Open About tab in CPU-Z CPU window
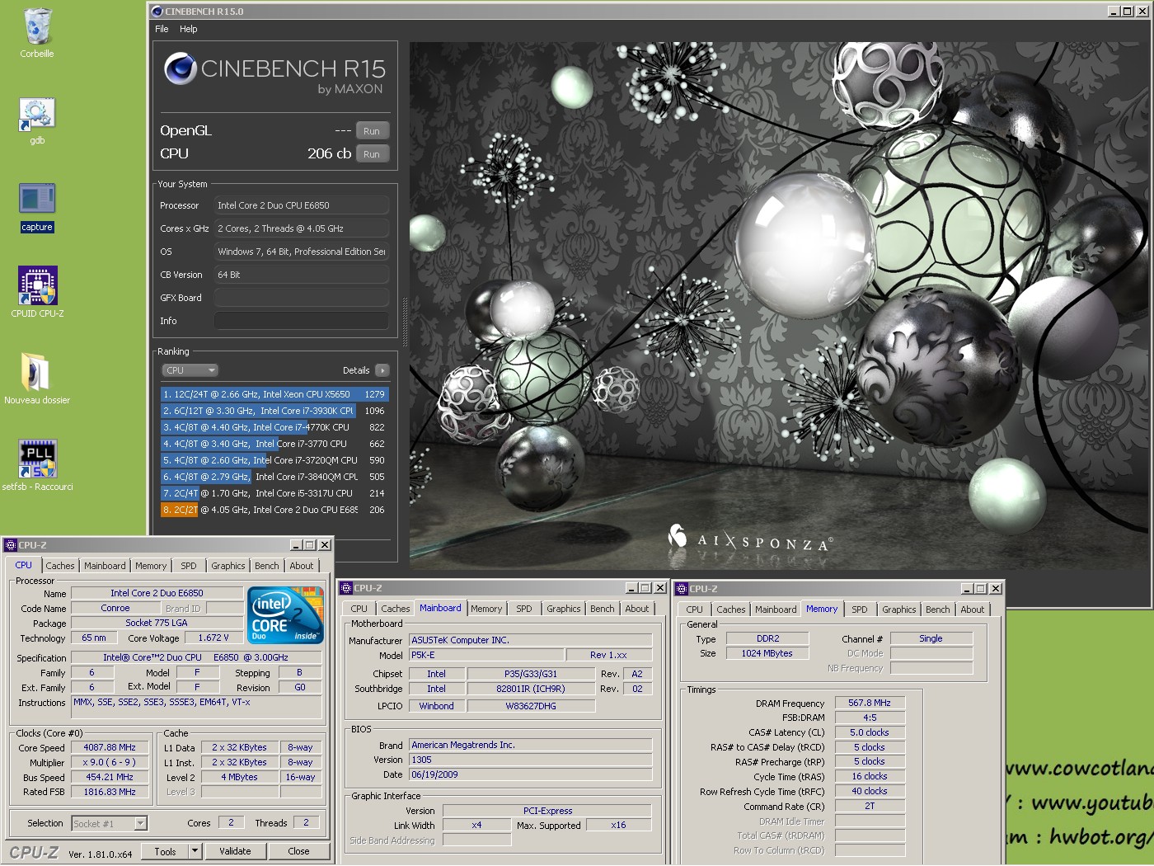 pos(301,566)
